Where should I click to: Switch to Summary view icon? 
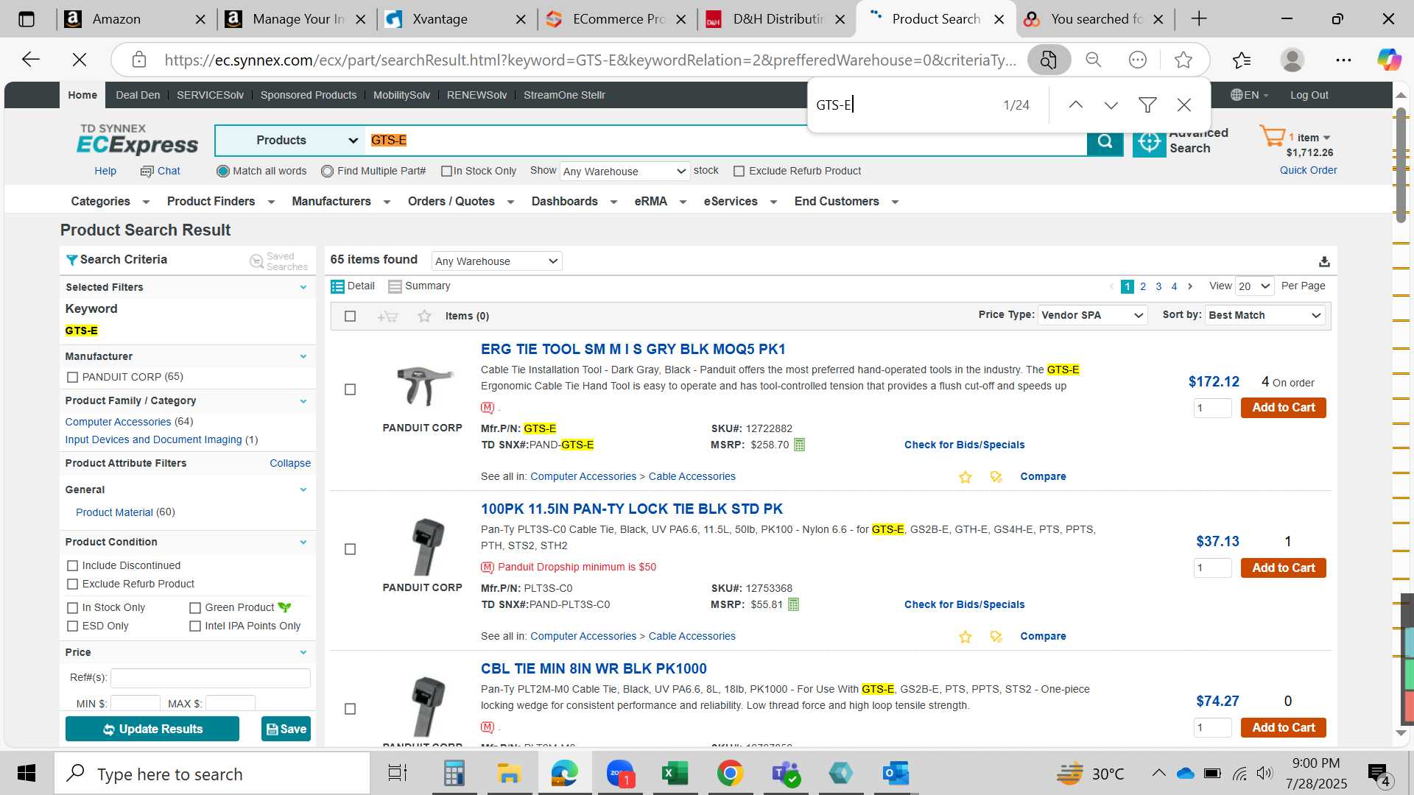(395, 286)
